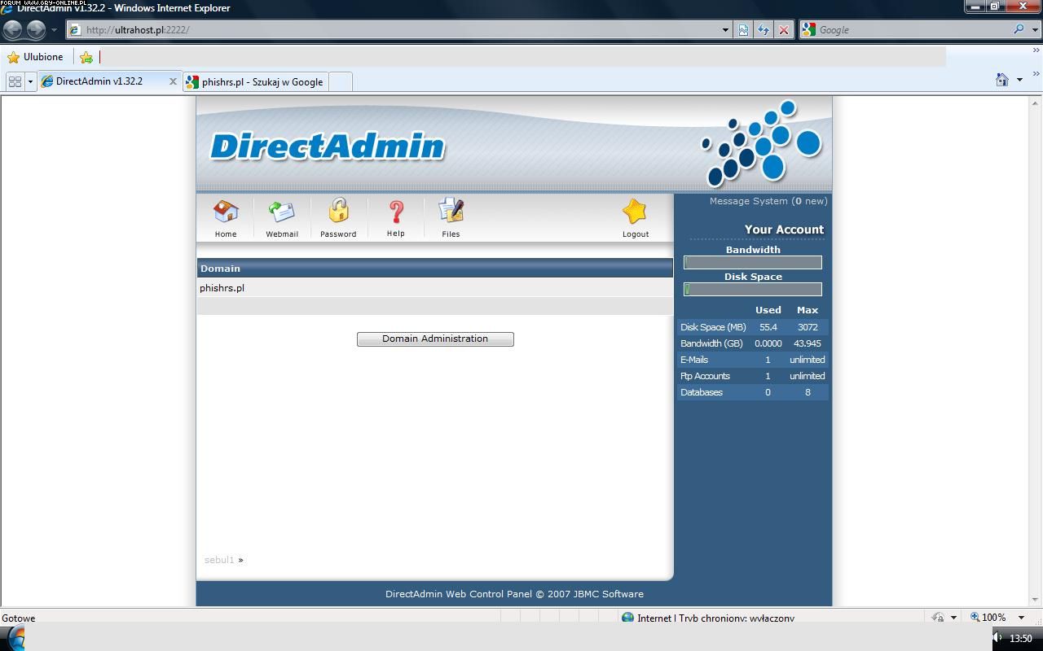Open the zoom level 100% dropdown
The width and height of the screenshot is (1043, 651).
(1022, 618)
